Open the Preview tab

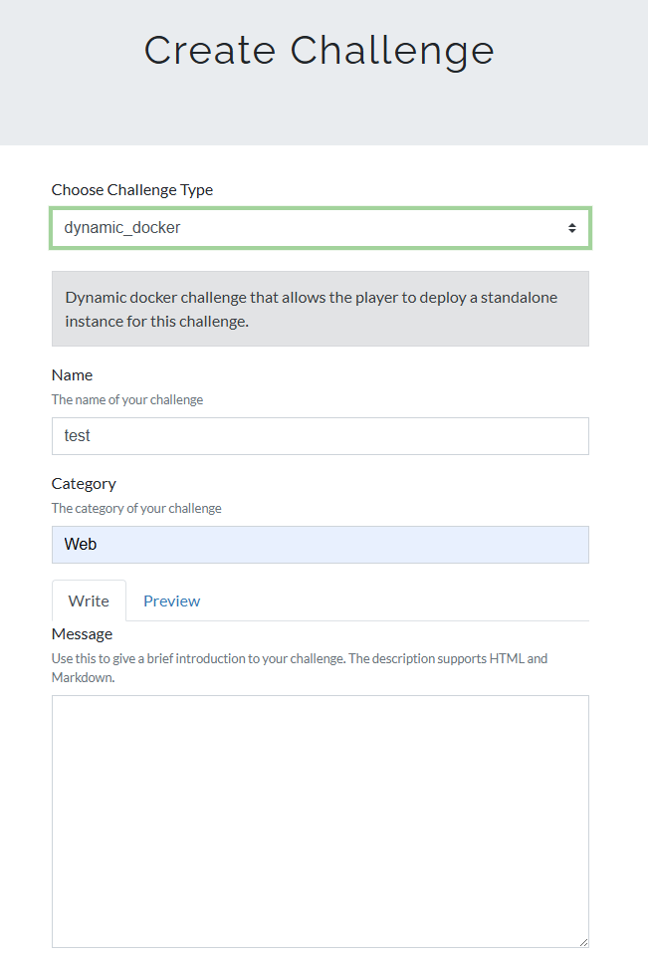171,600
